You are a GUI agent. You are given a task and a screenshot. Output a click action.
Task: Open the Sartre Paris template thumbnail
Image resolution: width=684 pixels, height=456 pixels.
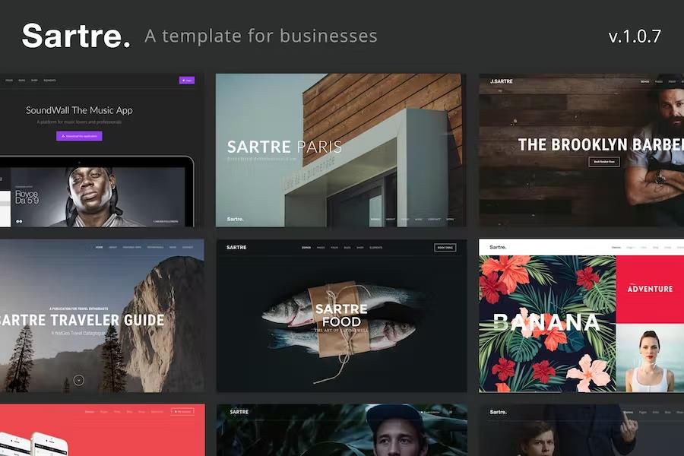tap(340, 150)
